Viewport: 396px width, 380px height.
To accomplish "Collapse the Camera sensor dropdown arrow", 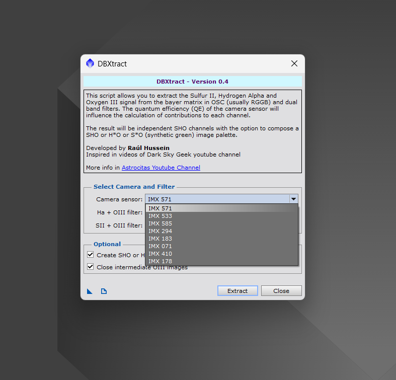I will [x=293, y=199].
